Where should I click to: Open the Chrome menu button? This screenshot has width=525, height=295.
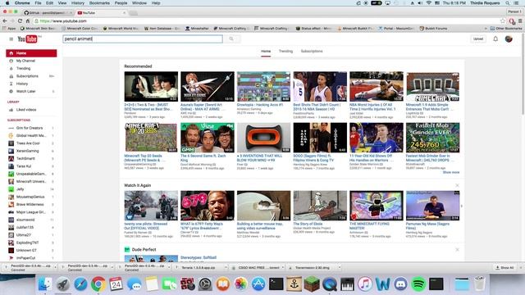[x=520, y=20]
